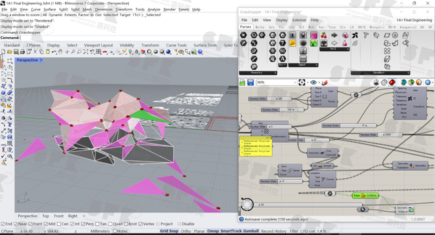The height and width of the screenshot is (235, 435).
Task: Click the Pan hand tool in Rhino toolbar
Action: (60, 52)
